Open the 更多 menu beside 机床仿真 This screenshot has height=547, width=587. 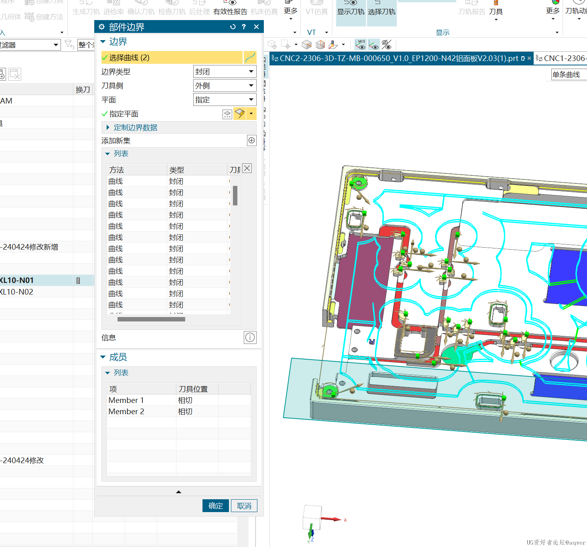pos(291,12)
